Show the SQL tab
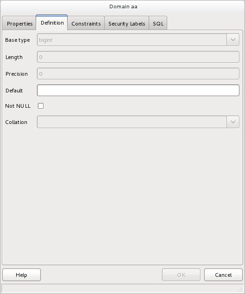The height and width of the screenshot is (294, 245). click(158, 23)
